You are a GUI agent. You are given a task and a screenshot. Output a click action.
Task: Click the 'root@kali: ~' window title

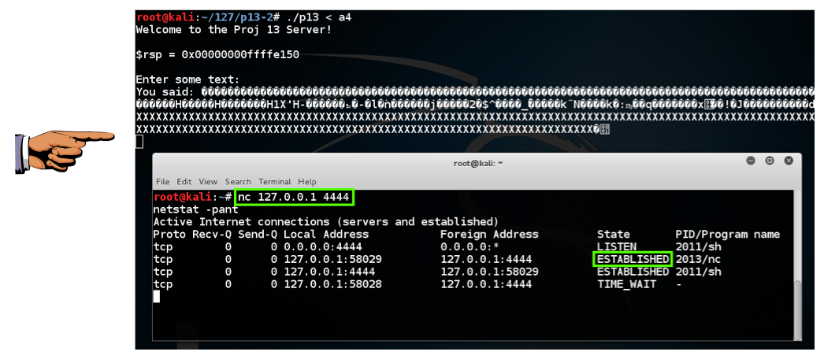pyautogui.click(x=478, y=163)
